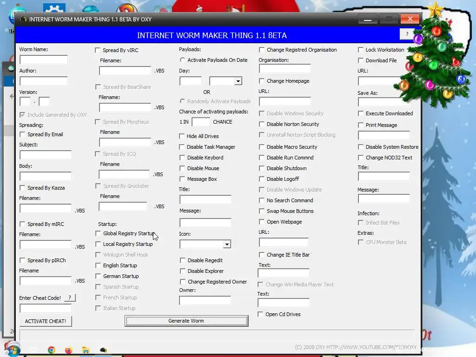Expand the Icon dropdown for Message Box
Viewport: 476px width, 357px height.
227,245
